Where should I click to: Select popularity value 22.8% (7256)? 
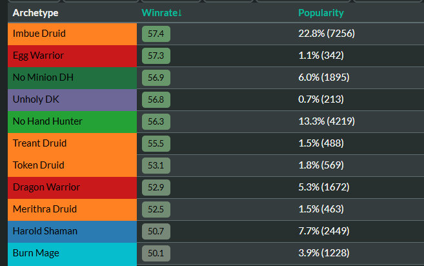click(x=327, y=34)
